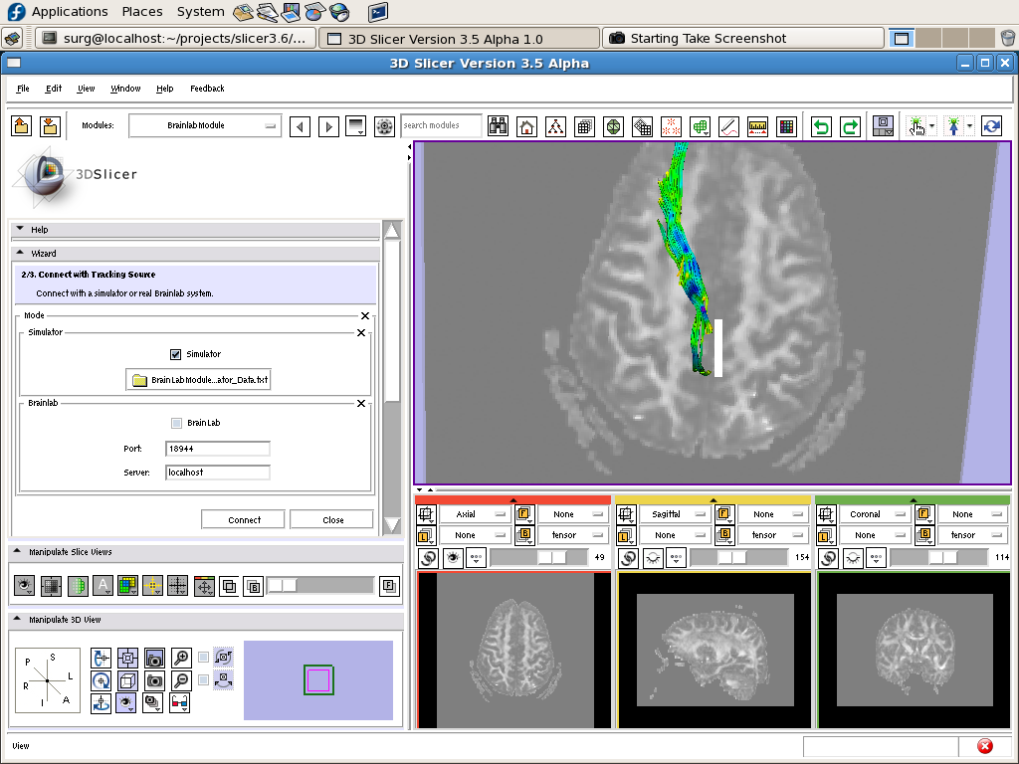
Task: Click the Home module icon in toolbar
Action: [527, 126]
